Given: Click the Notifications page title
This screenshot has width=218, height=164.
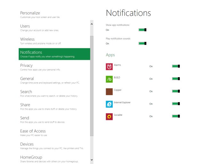Looking at the screenshot, I should point(128,13).
